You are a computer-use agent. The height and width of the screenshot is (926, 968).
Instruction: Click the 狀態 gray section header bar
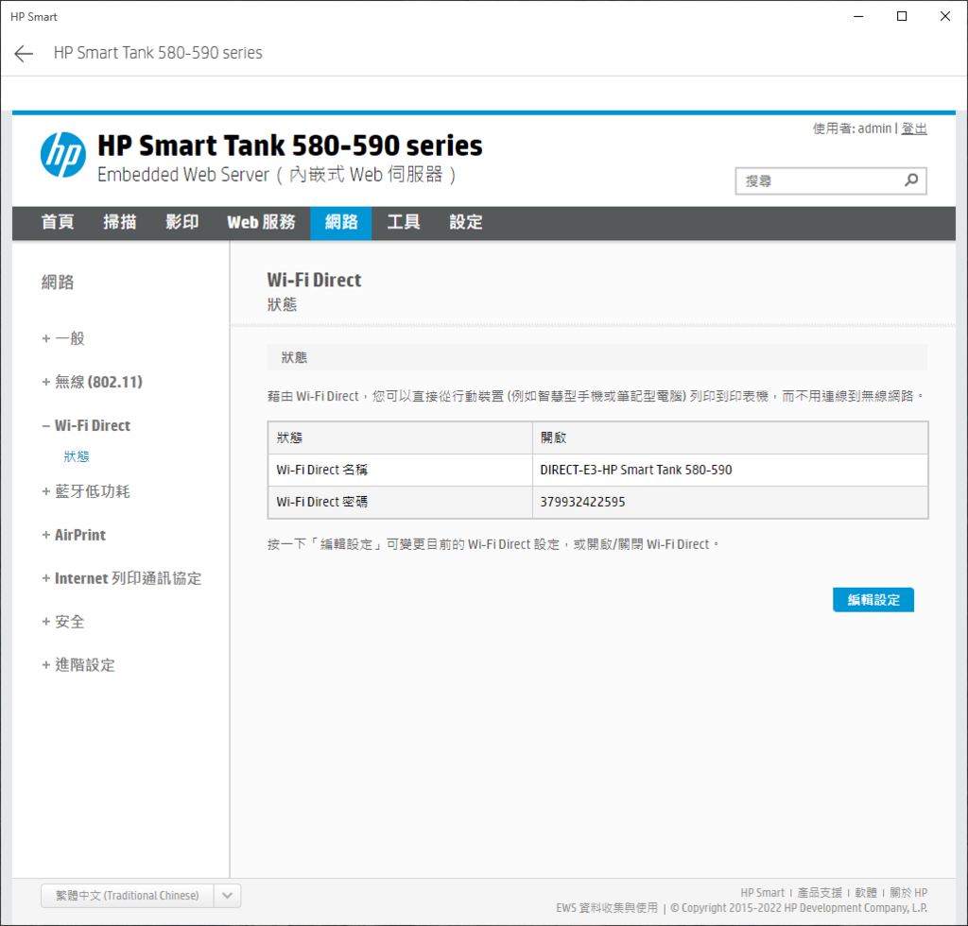(x=597, y=358)
